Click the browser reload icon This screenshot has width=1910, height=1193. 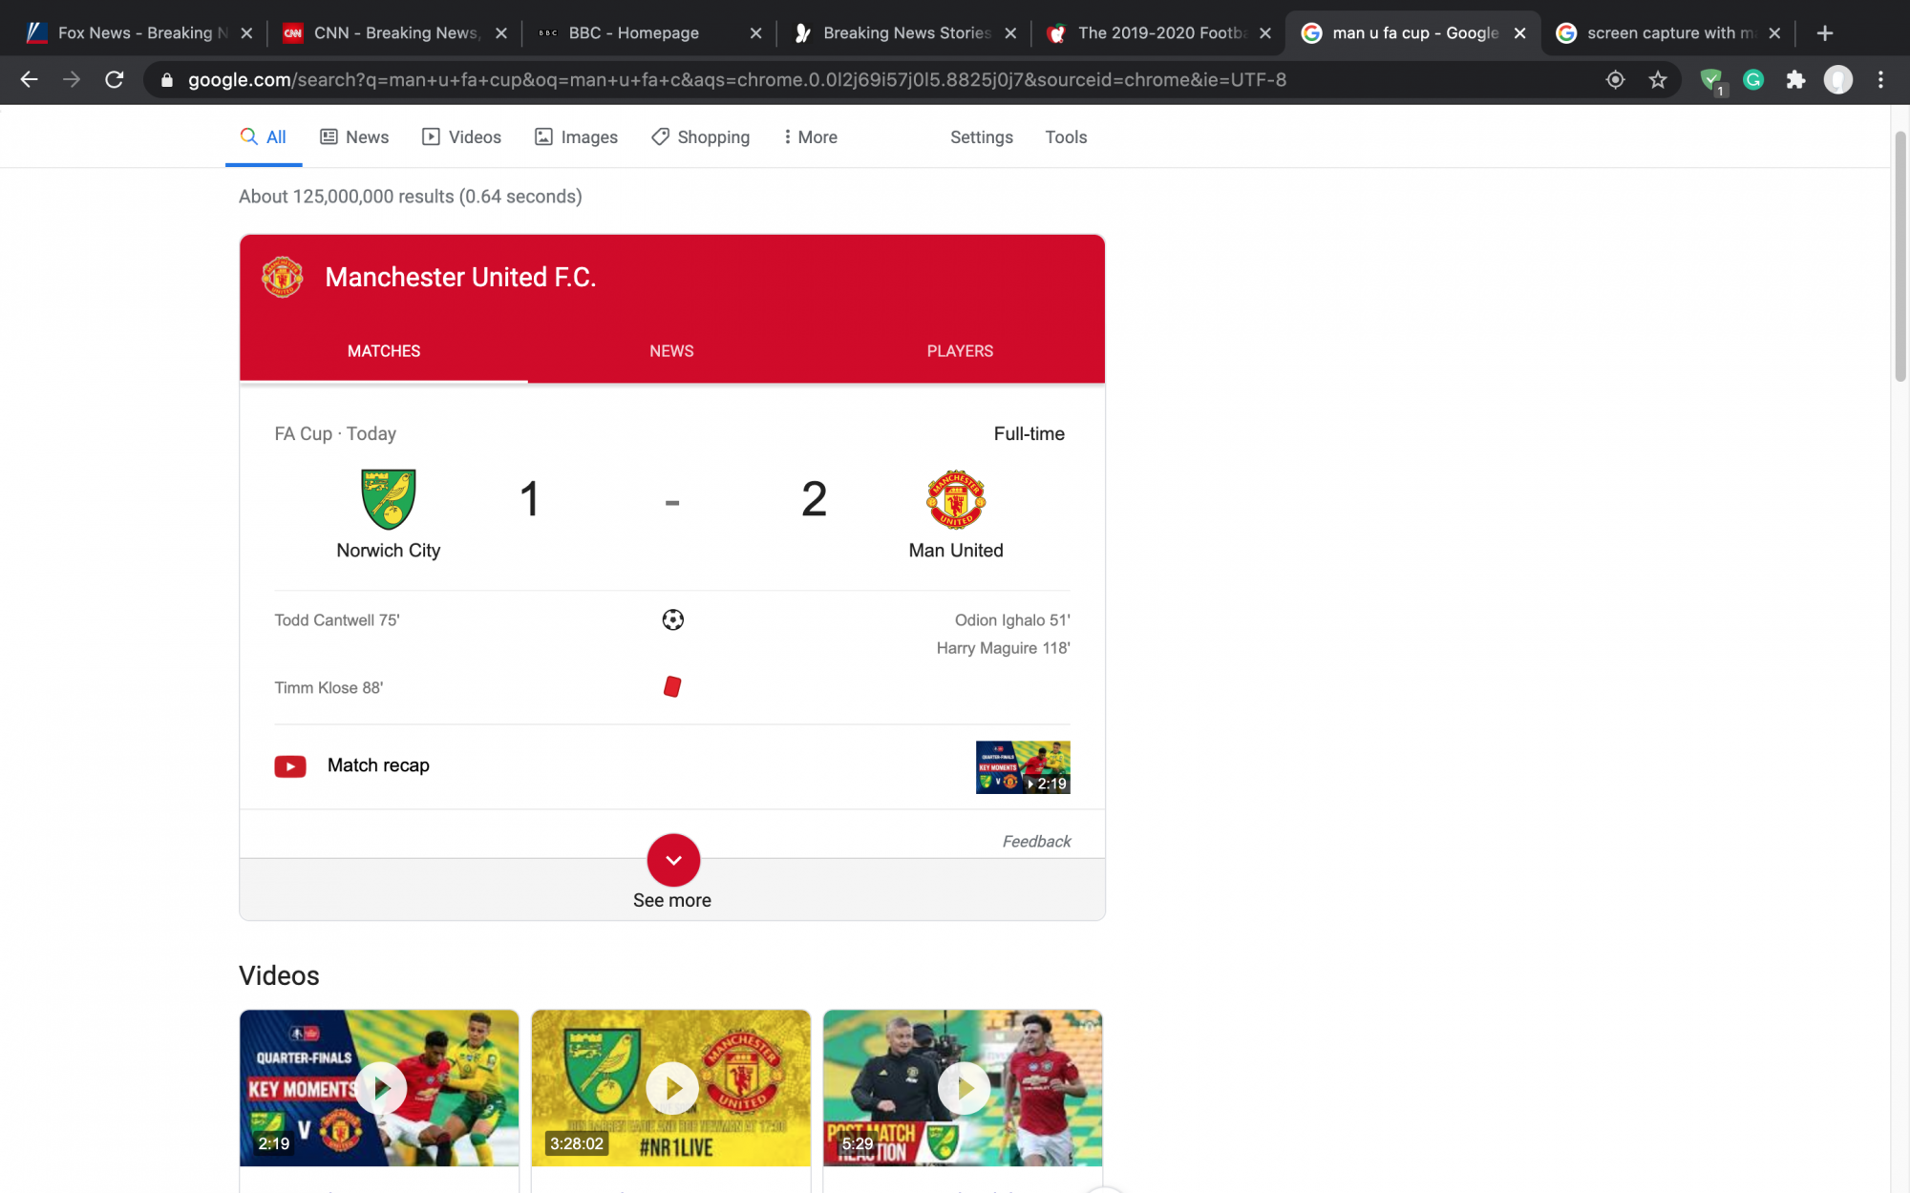[x=115, y=80]
